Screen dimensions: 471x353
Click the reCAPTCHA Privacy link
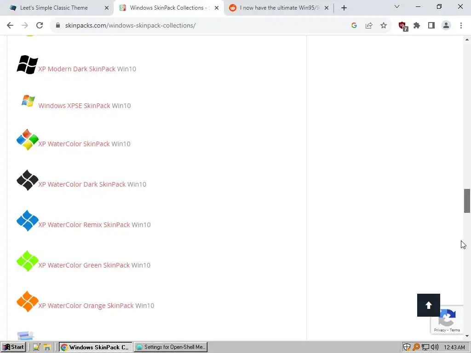tap(440, 330)
